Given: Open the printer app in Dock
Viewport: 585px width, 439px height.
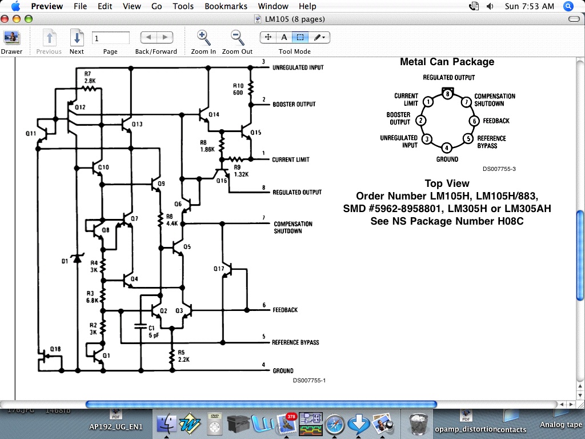Looking at the screenshot, I should click(238, 424).
